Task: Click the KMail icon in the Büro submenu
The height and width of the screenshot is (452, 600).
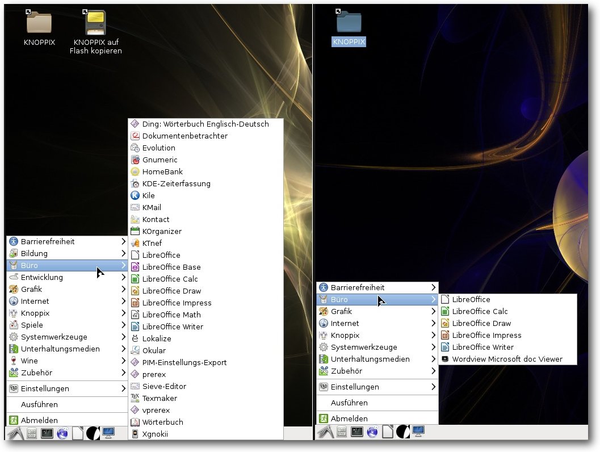Action: point(135,207)
